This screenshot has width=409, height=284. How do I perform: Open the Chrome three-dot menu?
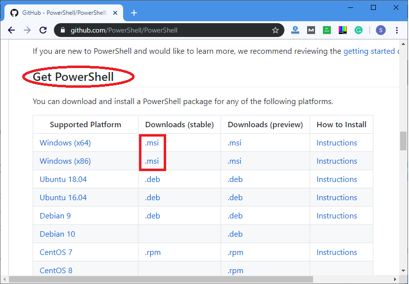397,31
